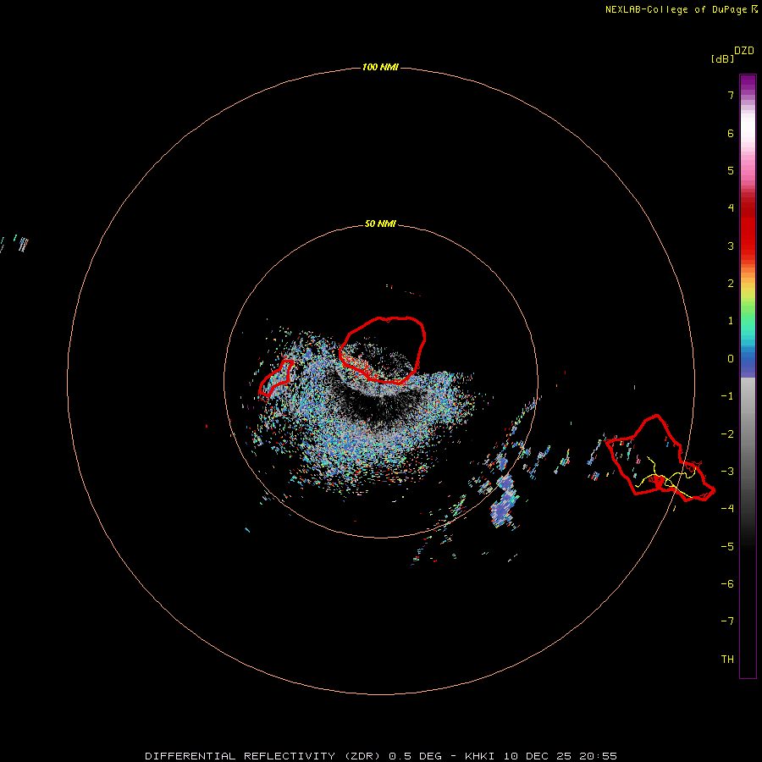Click the red section of the color bar
Screen dimensions: 762x762
coord(748,226)
